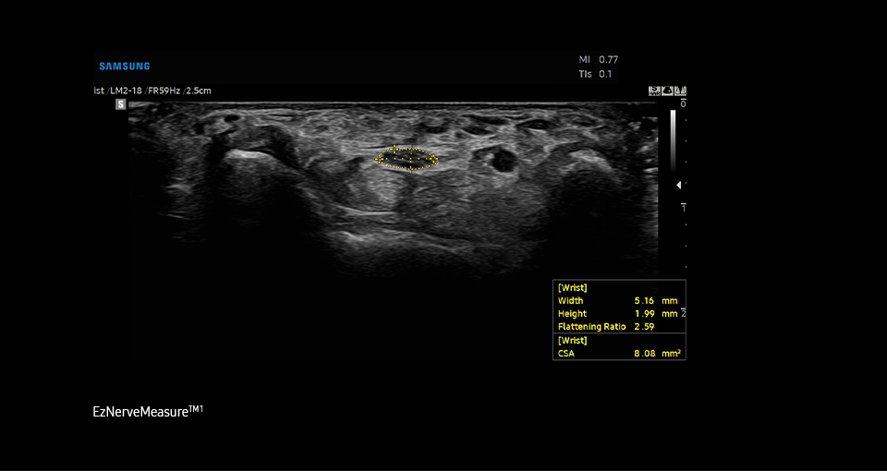Click the focus position triangle marker

pos(679,185)
